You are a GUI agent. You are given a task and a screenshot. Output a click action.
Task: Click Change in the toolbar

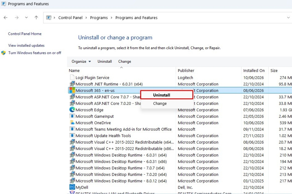point(125,61)
